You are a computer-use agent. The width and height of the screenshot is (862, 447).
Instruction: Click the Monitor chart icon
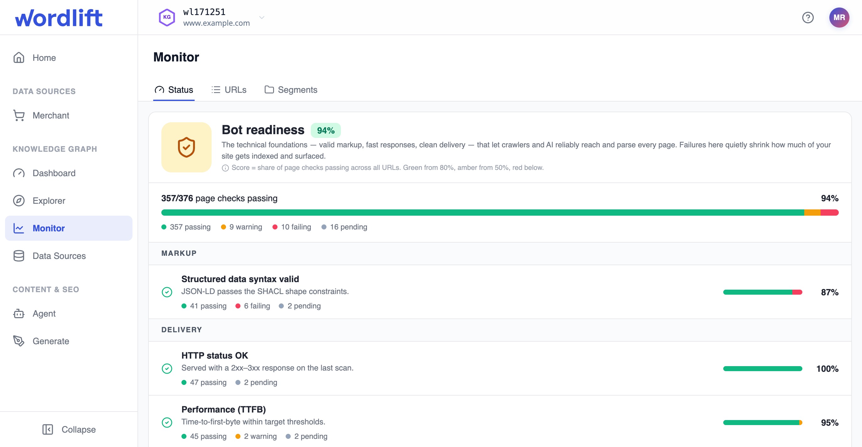coord(19,228)
